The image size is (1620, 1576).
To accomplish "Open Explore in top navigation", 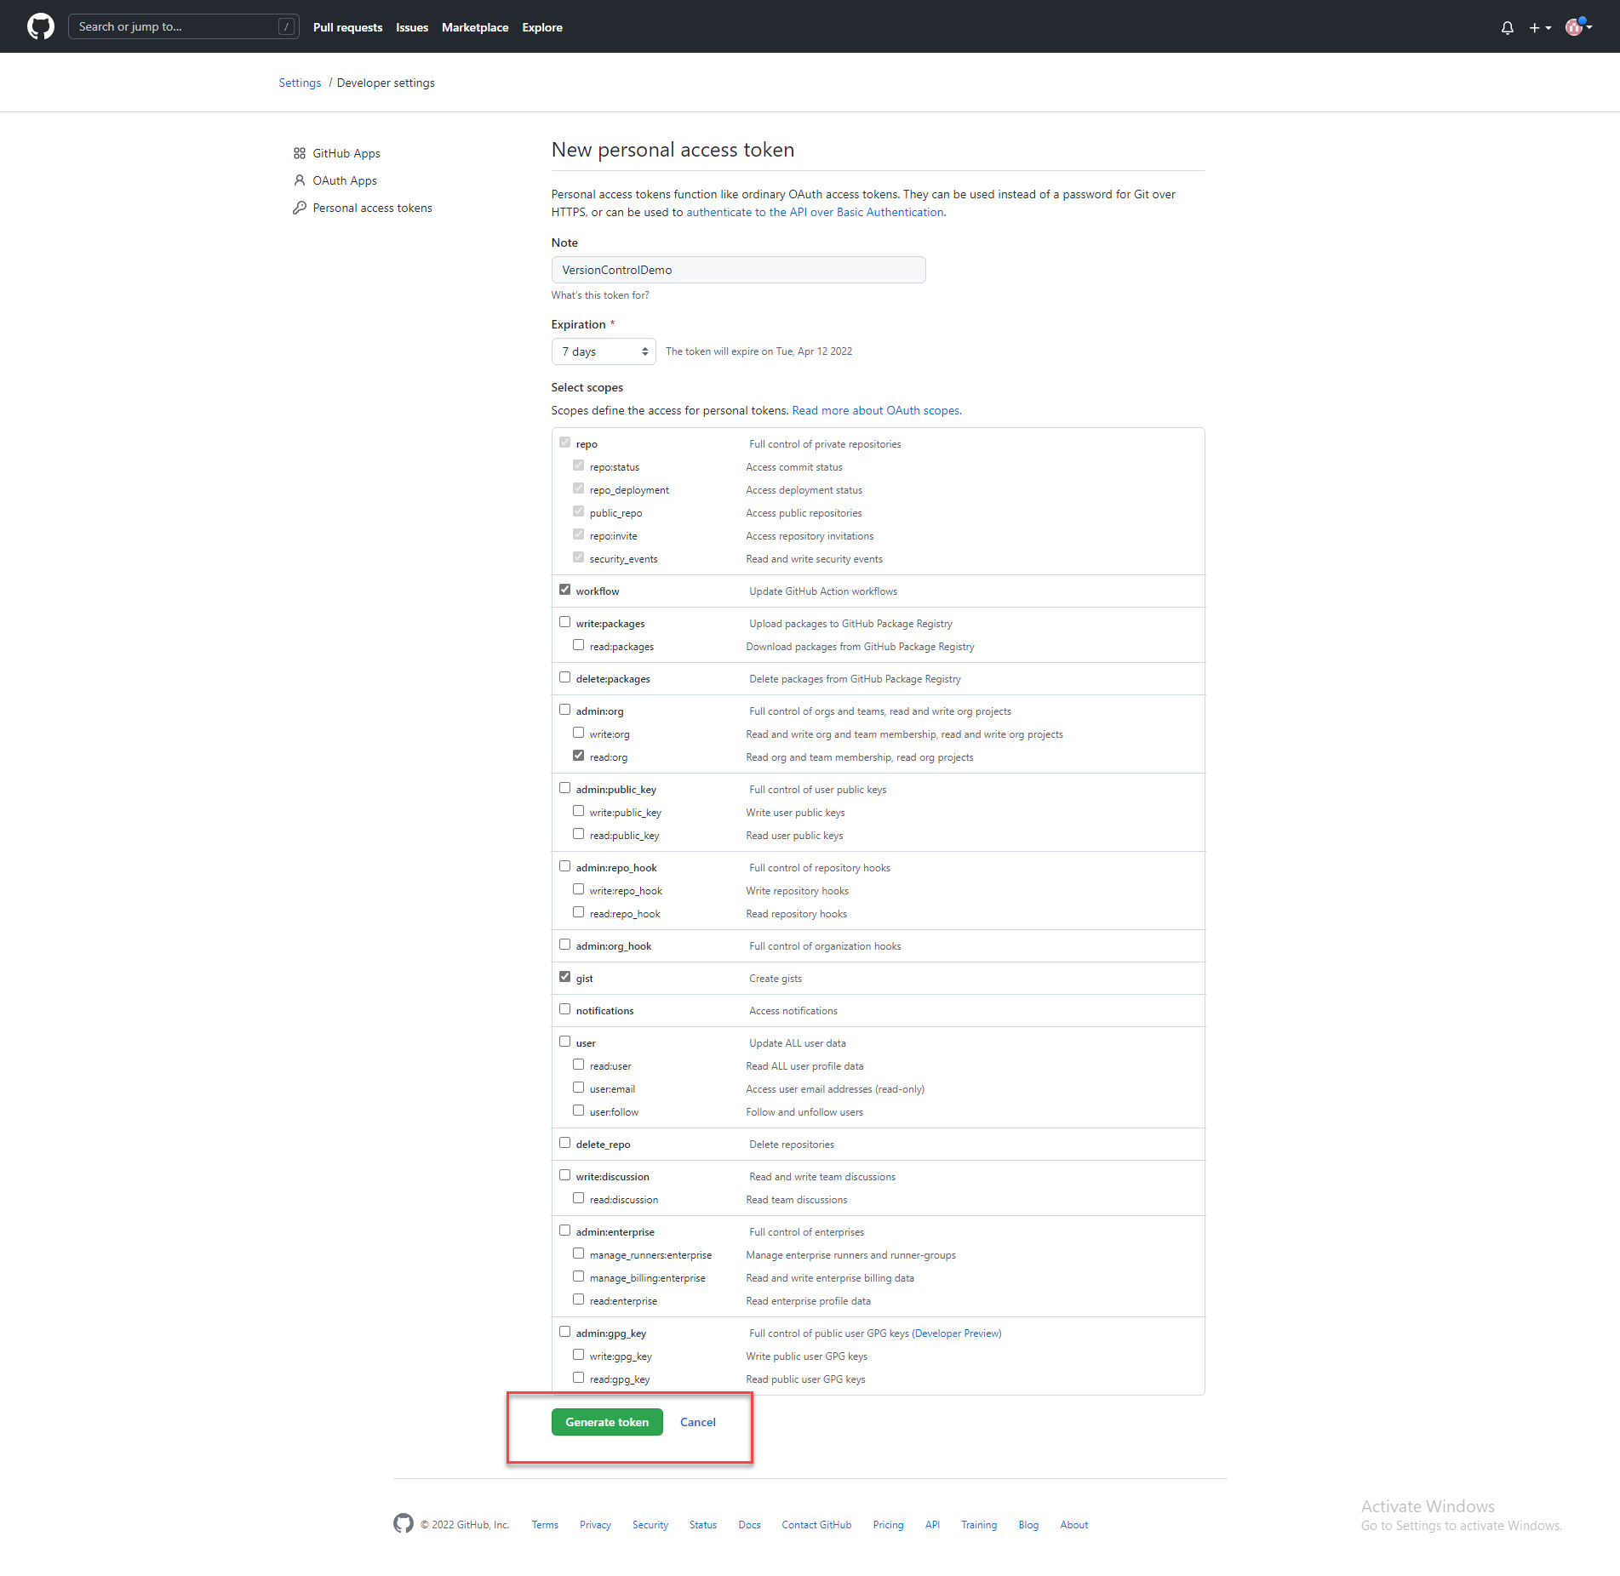I will (542, 27).
